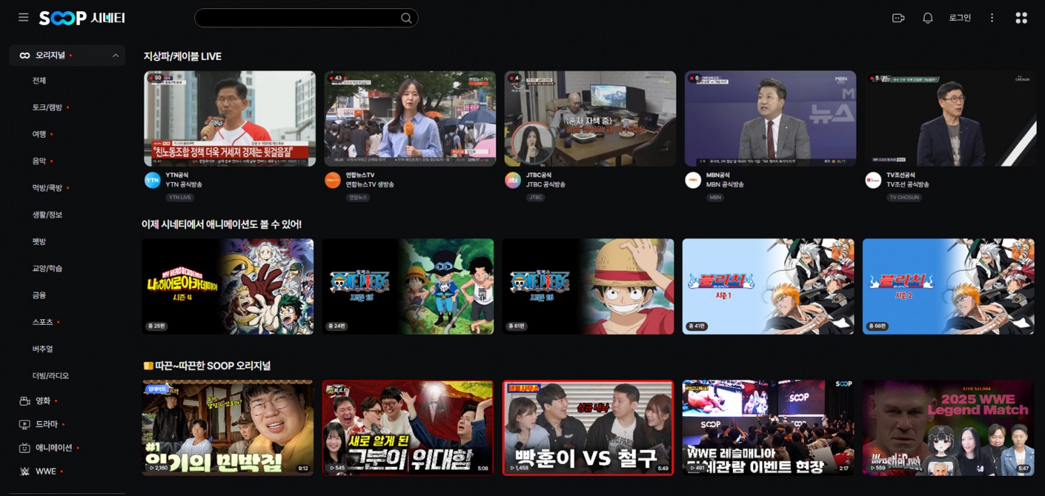Open the vertical three-dot more menu
1045x496 pixels.
pos(992,18)
